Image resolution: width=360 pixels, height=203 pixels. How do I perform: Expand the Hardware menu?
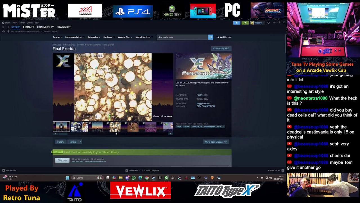click(109, 37)
